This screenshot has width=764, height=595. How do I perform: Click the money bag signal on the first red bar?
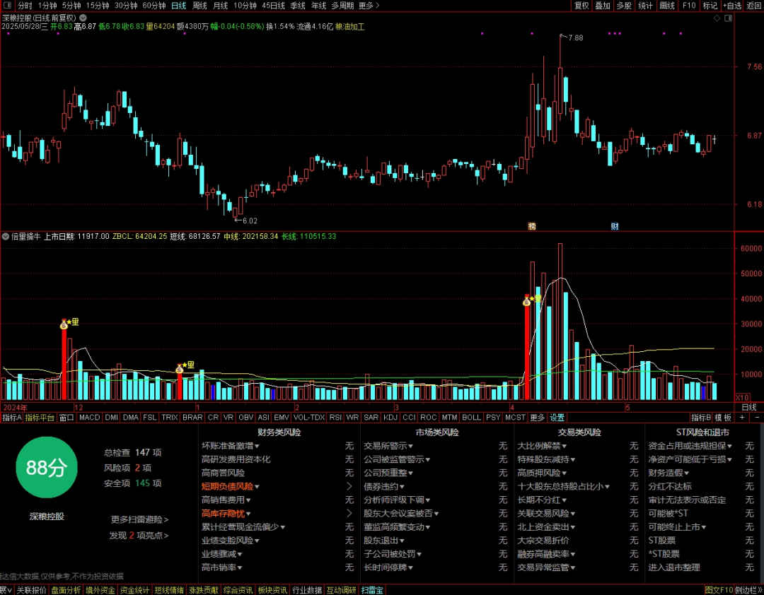(64, 324)
